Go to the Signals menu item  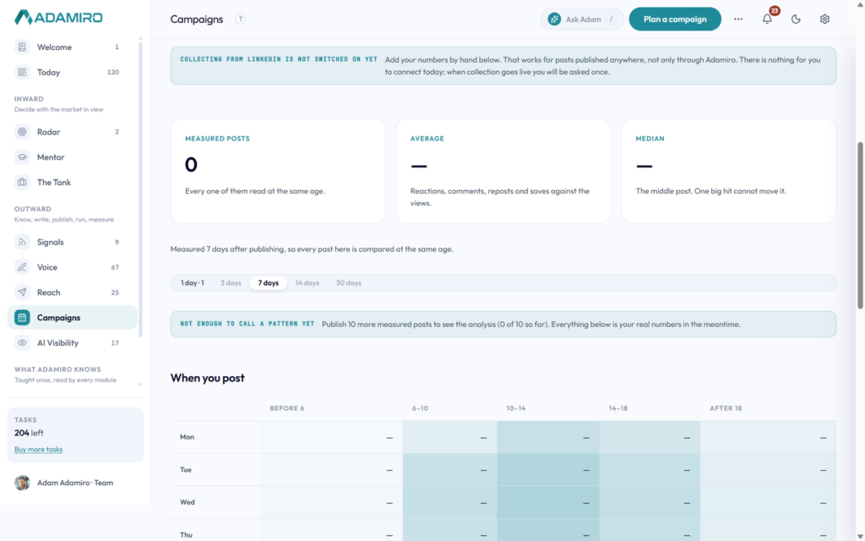click(73, 242)
